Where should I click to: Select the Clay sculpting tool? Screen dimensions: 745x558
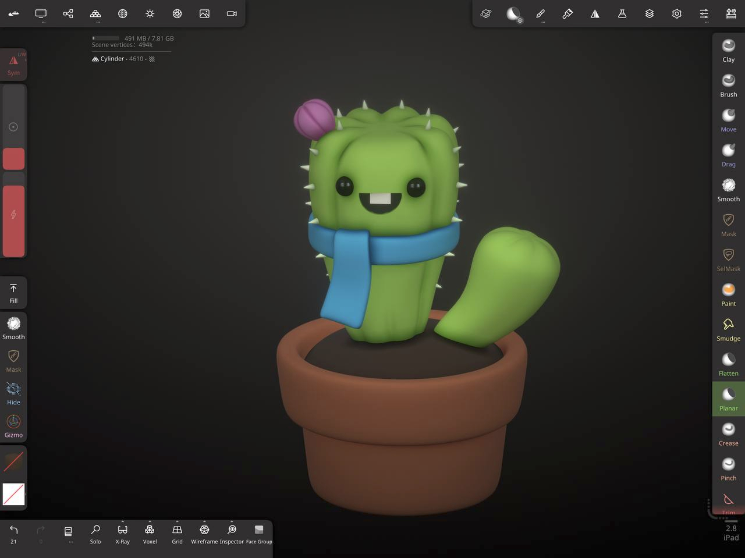pos(728,51)
